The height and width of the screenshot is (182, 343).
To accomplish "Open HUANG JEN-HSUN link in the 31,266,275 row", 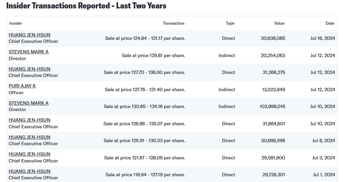I will click(x=29, y=69).
